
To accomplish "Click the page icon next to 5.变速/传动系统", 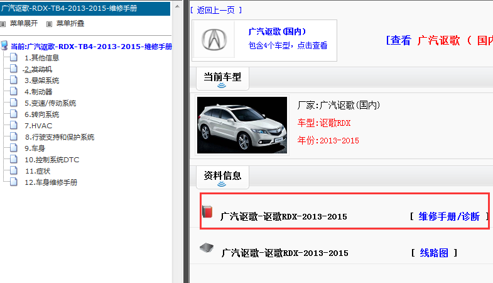I will click(x=14, y=103).
